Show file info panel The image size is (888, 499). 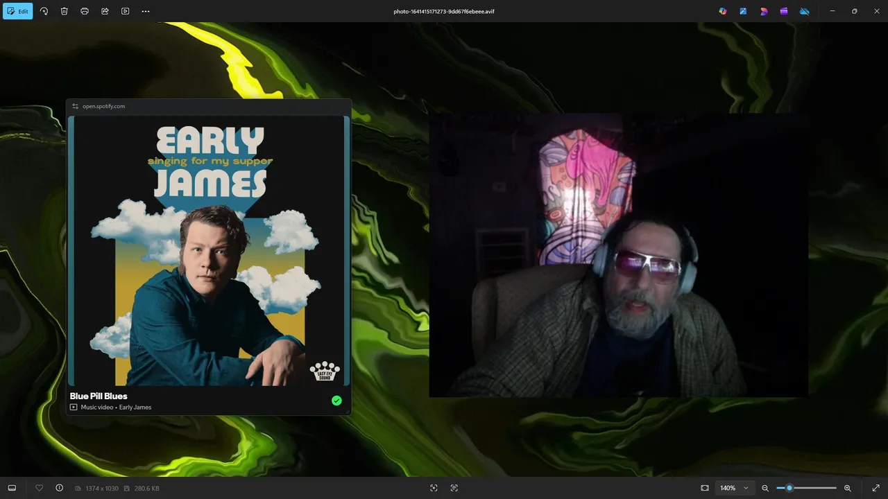click(59, 488)
